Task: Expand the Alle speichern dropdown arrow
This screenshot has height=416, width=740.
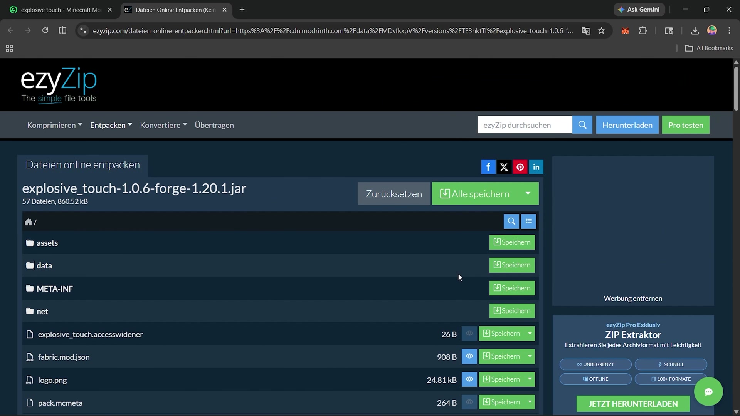Action: coord(528,193)
